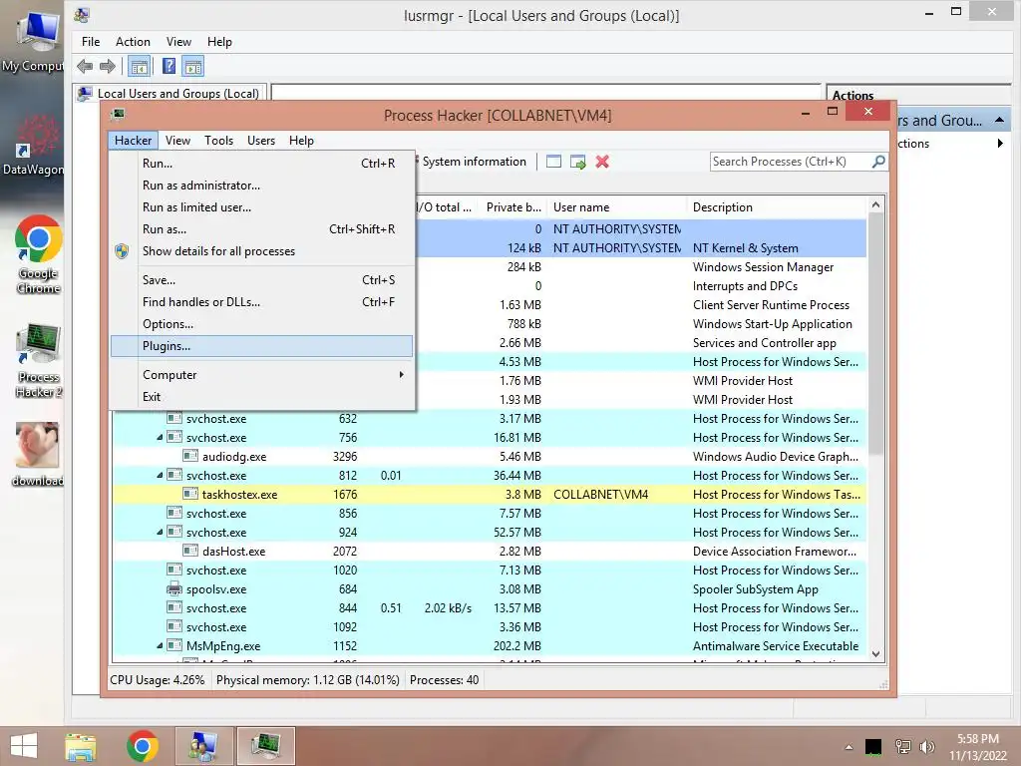Sort by Description column header
Viewport: 1021px width, 766px height.
click(776, 207)
